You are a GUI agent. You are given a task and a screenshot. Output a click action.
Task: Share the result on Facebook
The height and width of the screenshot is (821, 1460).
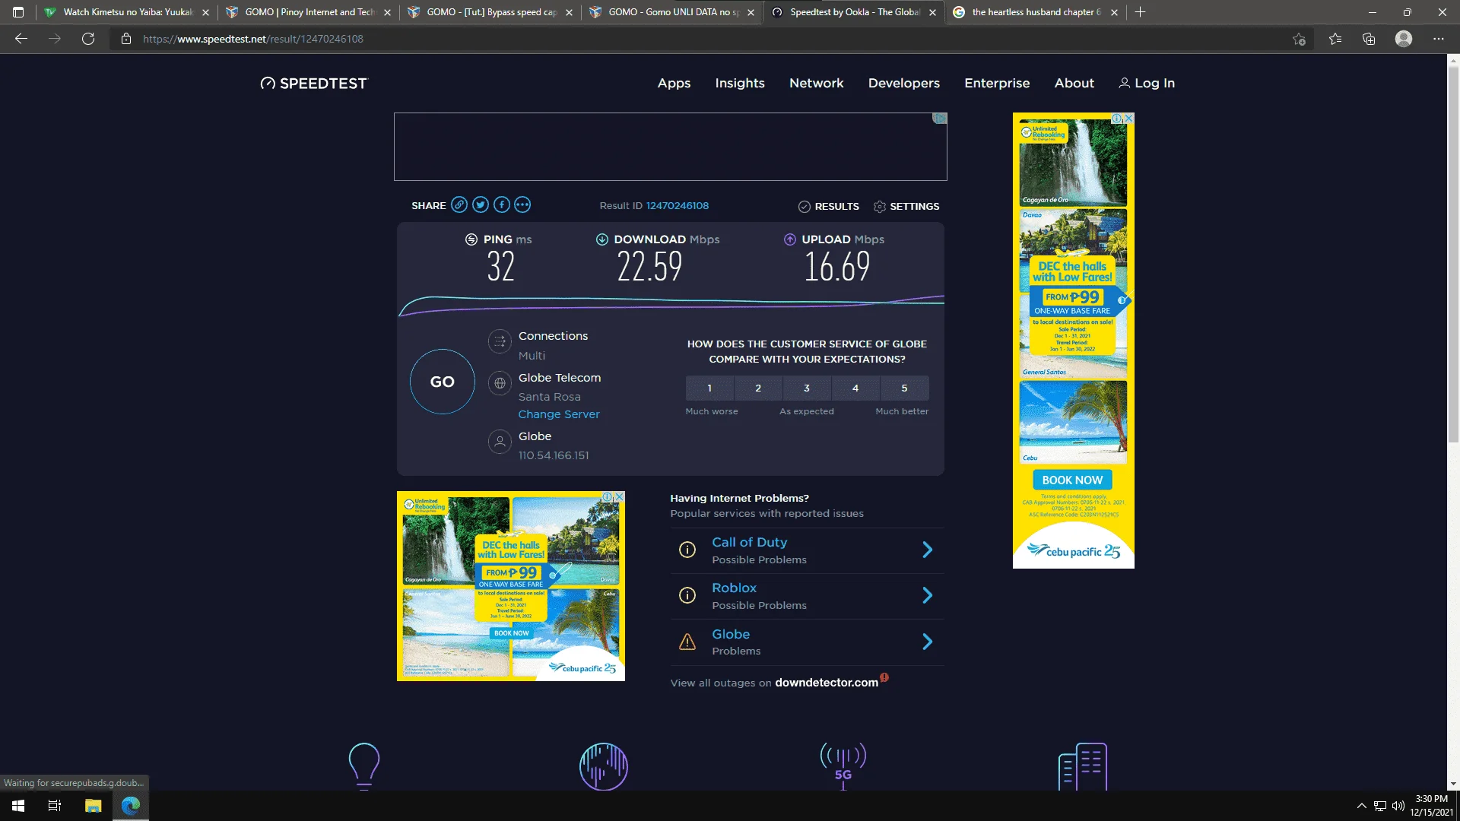coord(502,204)
